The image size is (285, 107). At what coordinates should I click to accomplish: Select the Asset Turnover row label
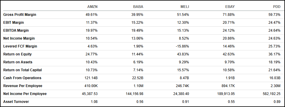[16, 102]
